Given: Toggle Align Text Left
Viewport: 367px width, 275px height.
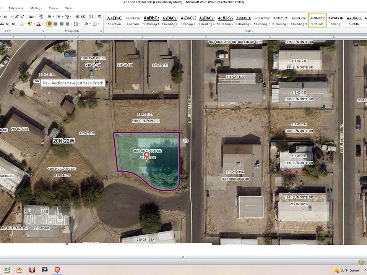Looking at the screenshot, I should (49, 24).
